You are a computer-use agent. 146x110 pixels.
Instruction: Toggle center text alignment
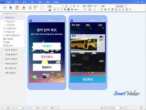click(x=68, y=9)
